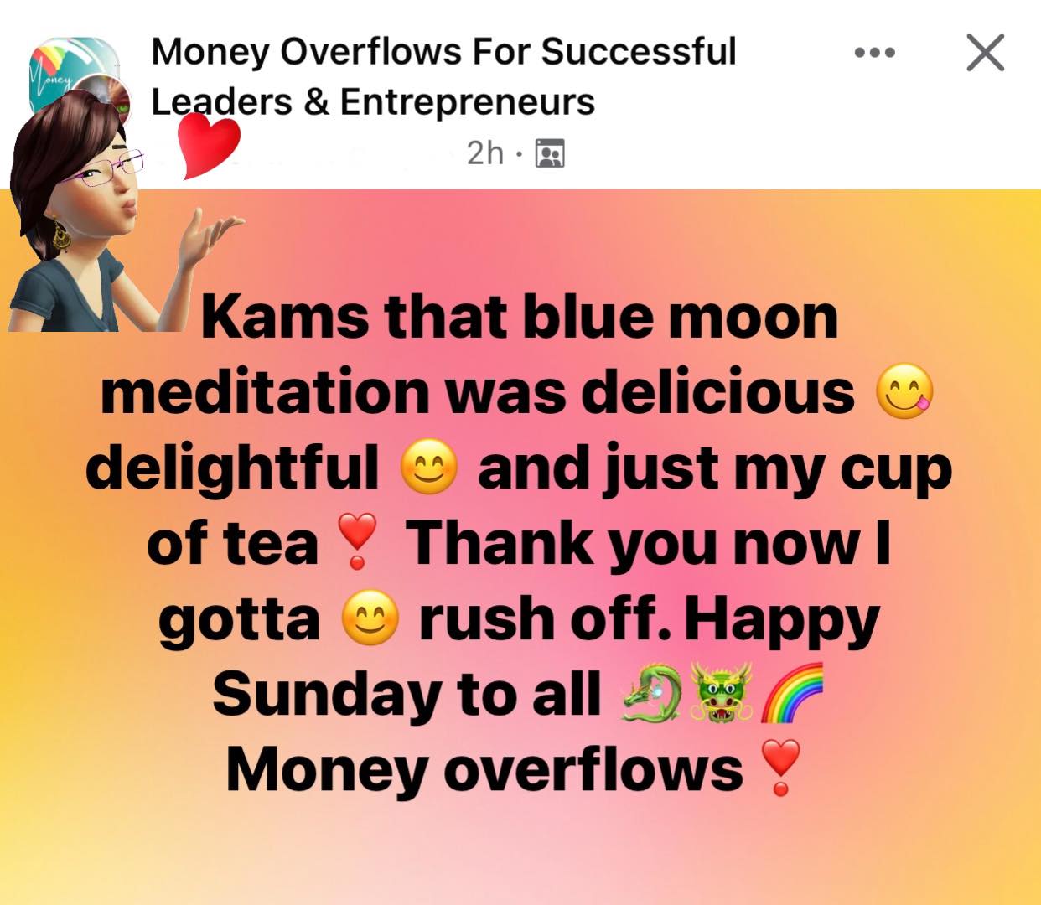1041x905 pixels.
Task: Click the dragon face emoji
Action: coord(721,693)
